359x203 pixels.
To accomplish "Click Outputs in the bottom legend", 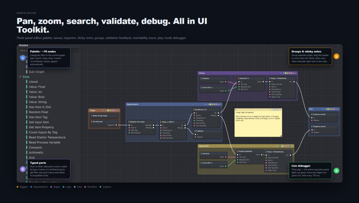I will point(107,187).
